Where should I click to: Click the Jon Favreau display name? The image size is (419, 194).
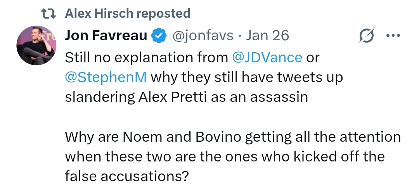(x=106, y=35)
